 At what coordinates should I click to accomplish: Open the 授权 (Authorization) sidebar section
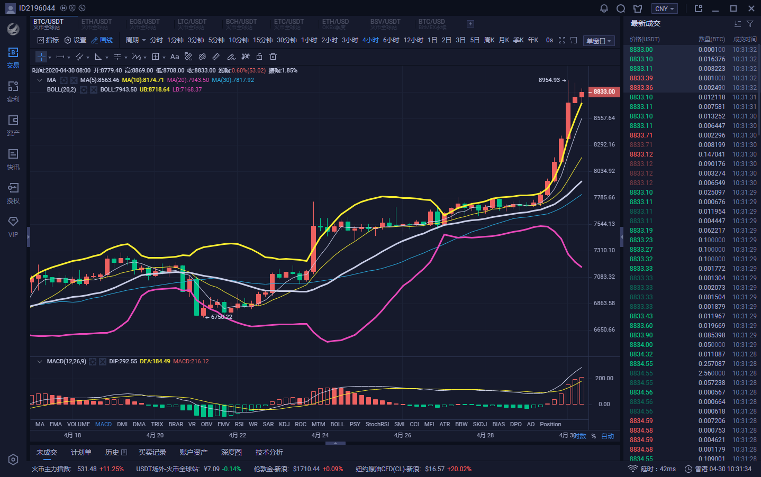point(13,193)
